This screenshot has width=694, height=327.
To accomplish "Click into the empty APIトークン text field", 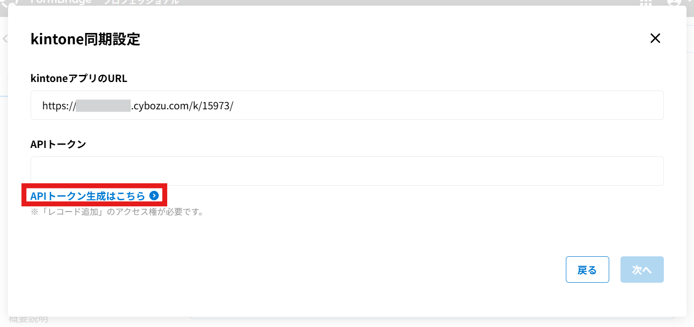I will [x=347, y=171].
